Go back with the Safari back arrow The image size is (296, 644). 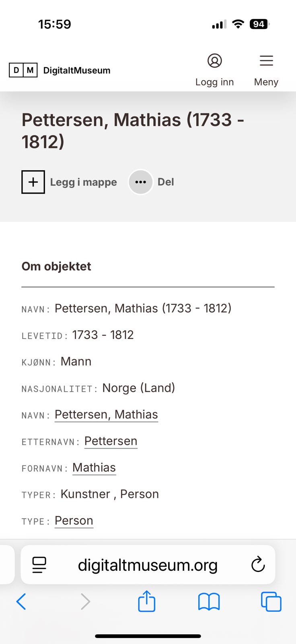(x=21, y=602)
